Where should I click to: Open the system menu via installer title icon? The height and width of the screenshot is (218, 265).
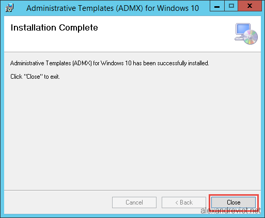pos(9,8)
